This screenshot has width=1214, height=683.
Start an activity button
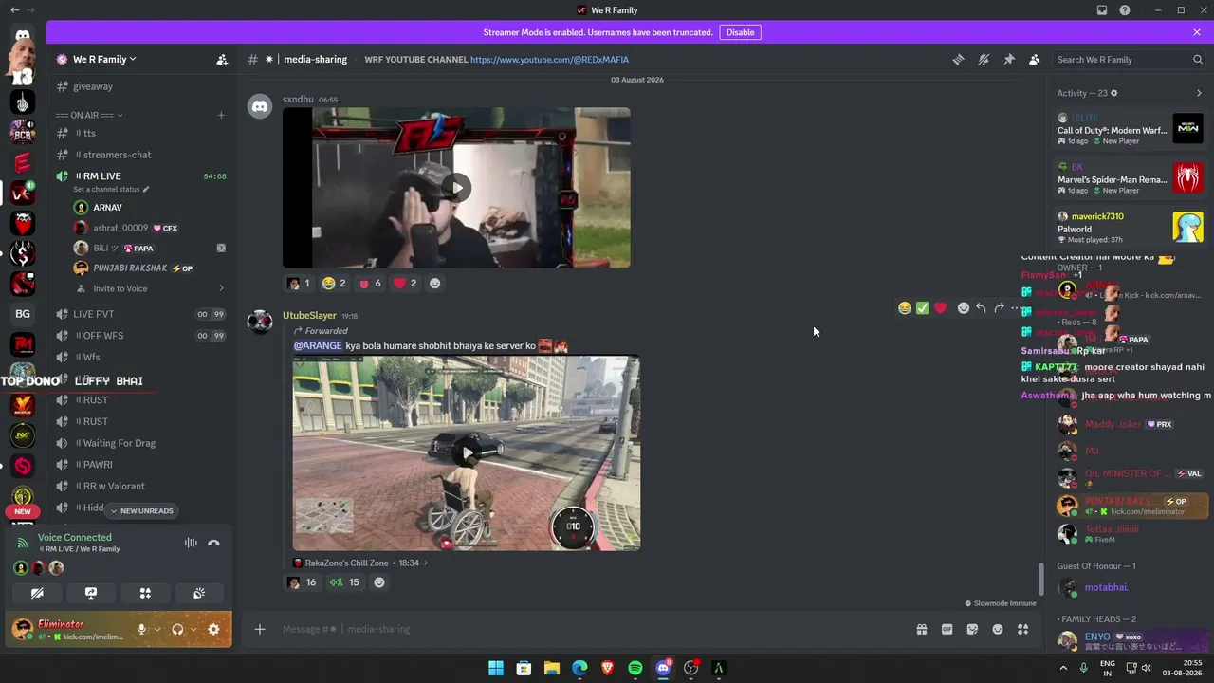pyautogui.click(x=145, y=593)
